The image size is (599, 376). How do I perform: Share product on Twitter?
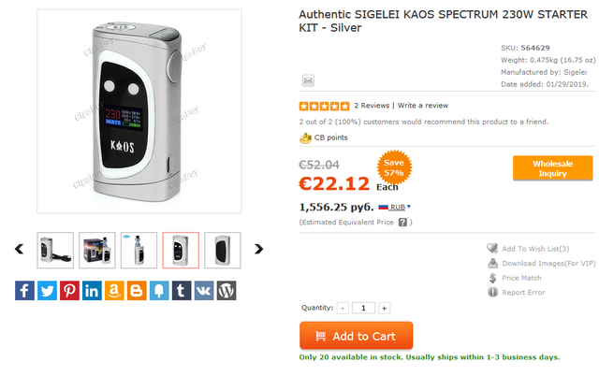(47, 291)
